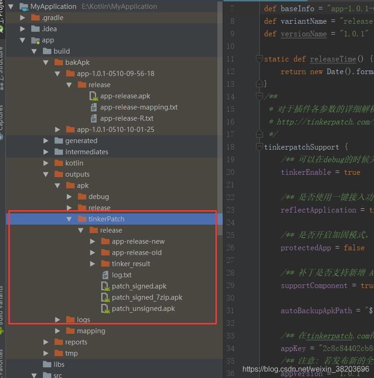Expand the tmp folder arrow
The height and width of the screenshot is (378, 374).
coord(46,353)
